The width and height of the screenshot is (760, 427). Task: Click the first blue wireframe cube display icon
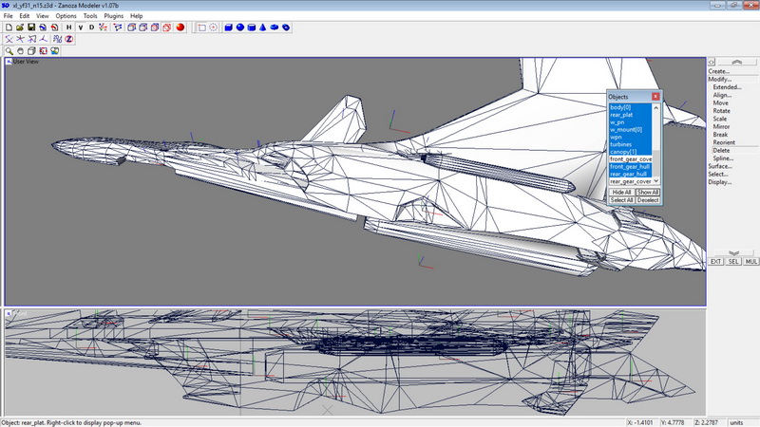[x=131, y=28]
